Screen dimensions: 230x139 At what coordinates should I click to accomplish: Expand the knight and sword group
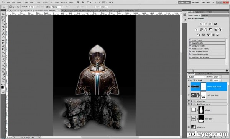click(192, 104)
